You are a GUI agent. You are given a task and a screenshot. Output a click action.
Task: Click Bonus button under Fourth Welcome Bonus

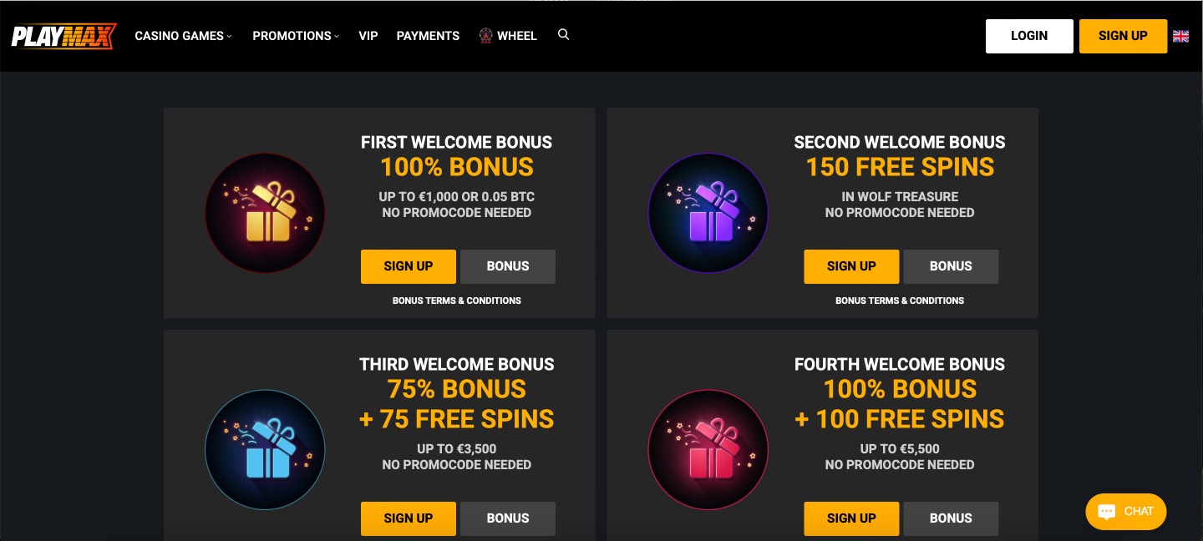(x=951, y=518)
